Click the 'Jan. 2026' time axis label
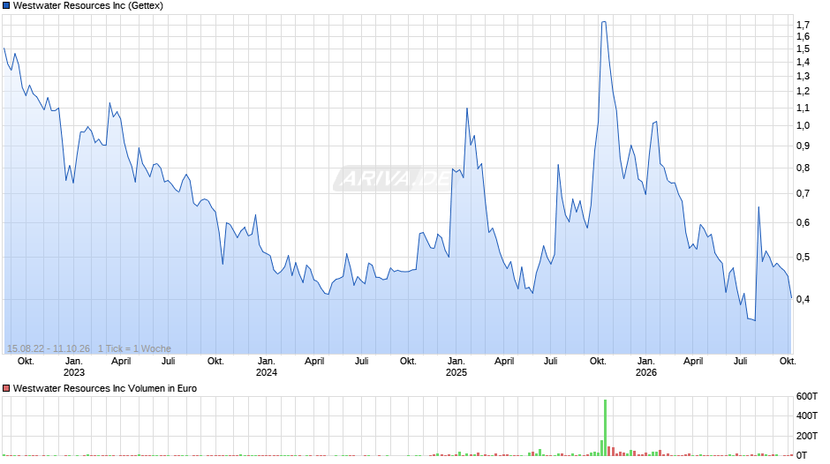 click(x=645, y=367)
